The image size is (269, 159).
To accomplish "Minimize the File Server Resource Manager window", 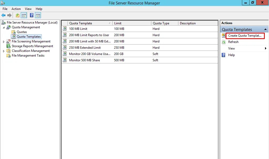I will pyautogui.click(x=246, y=3).
